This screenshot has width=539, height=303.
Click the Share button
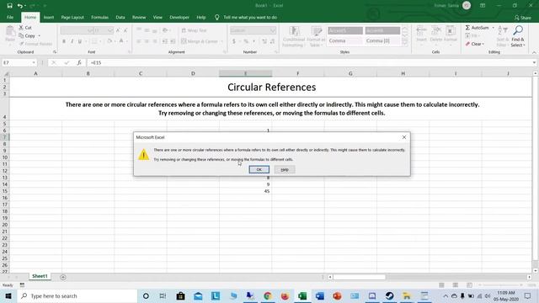(x=522, y=18)
